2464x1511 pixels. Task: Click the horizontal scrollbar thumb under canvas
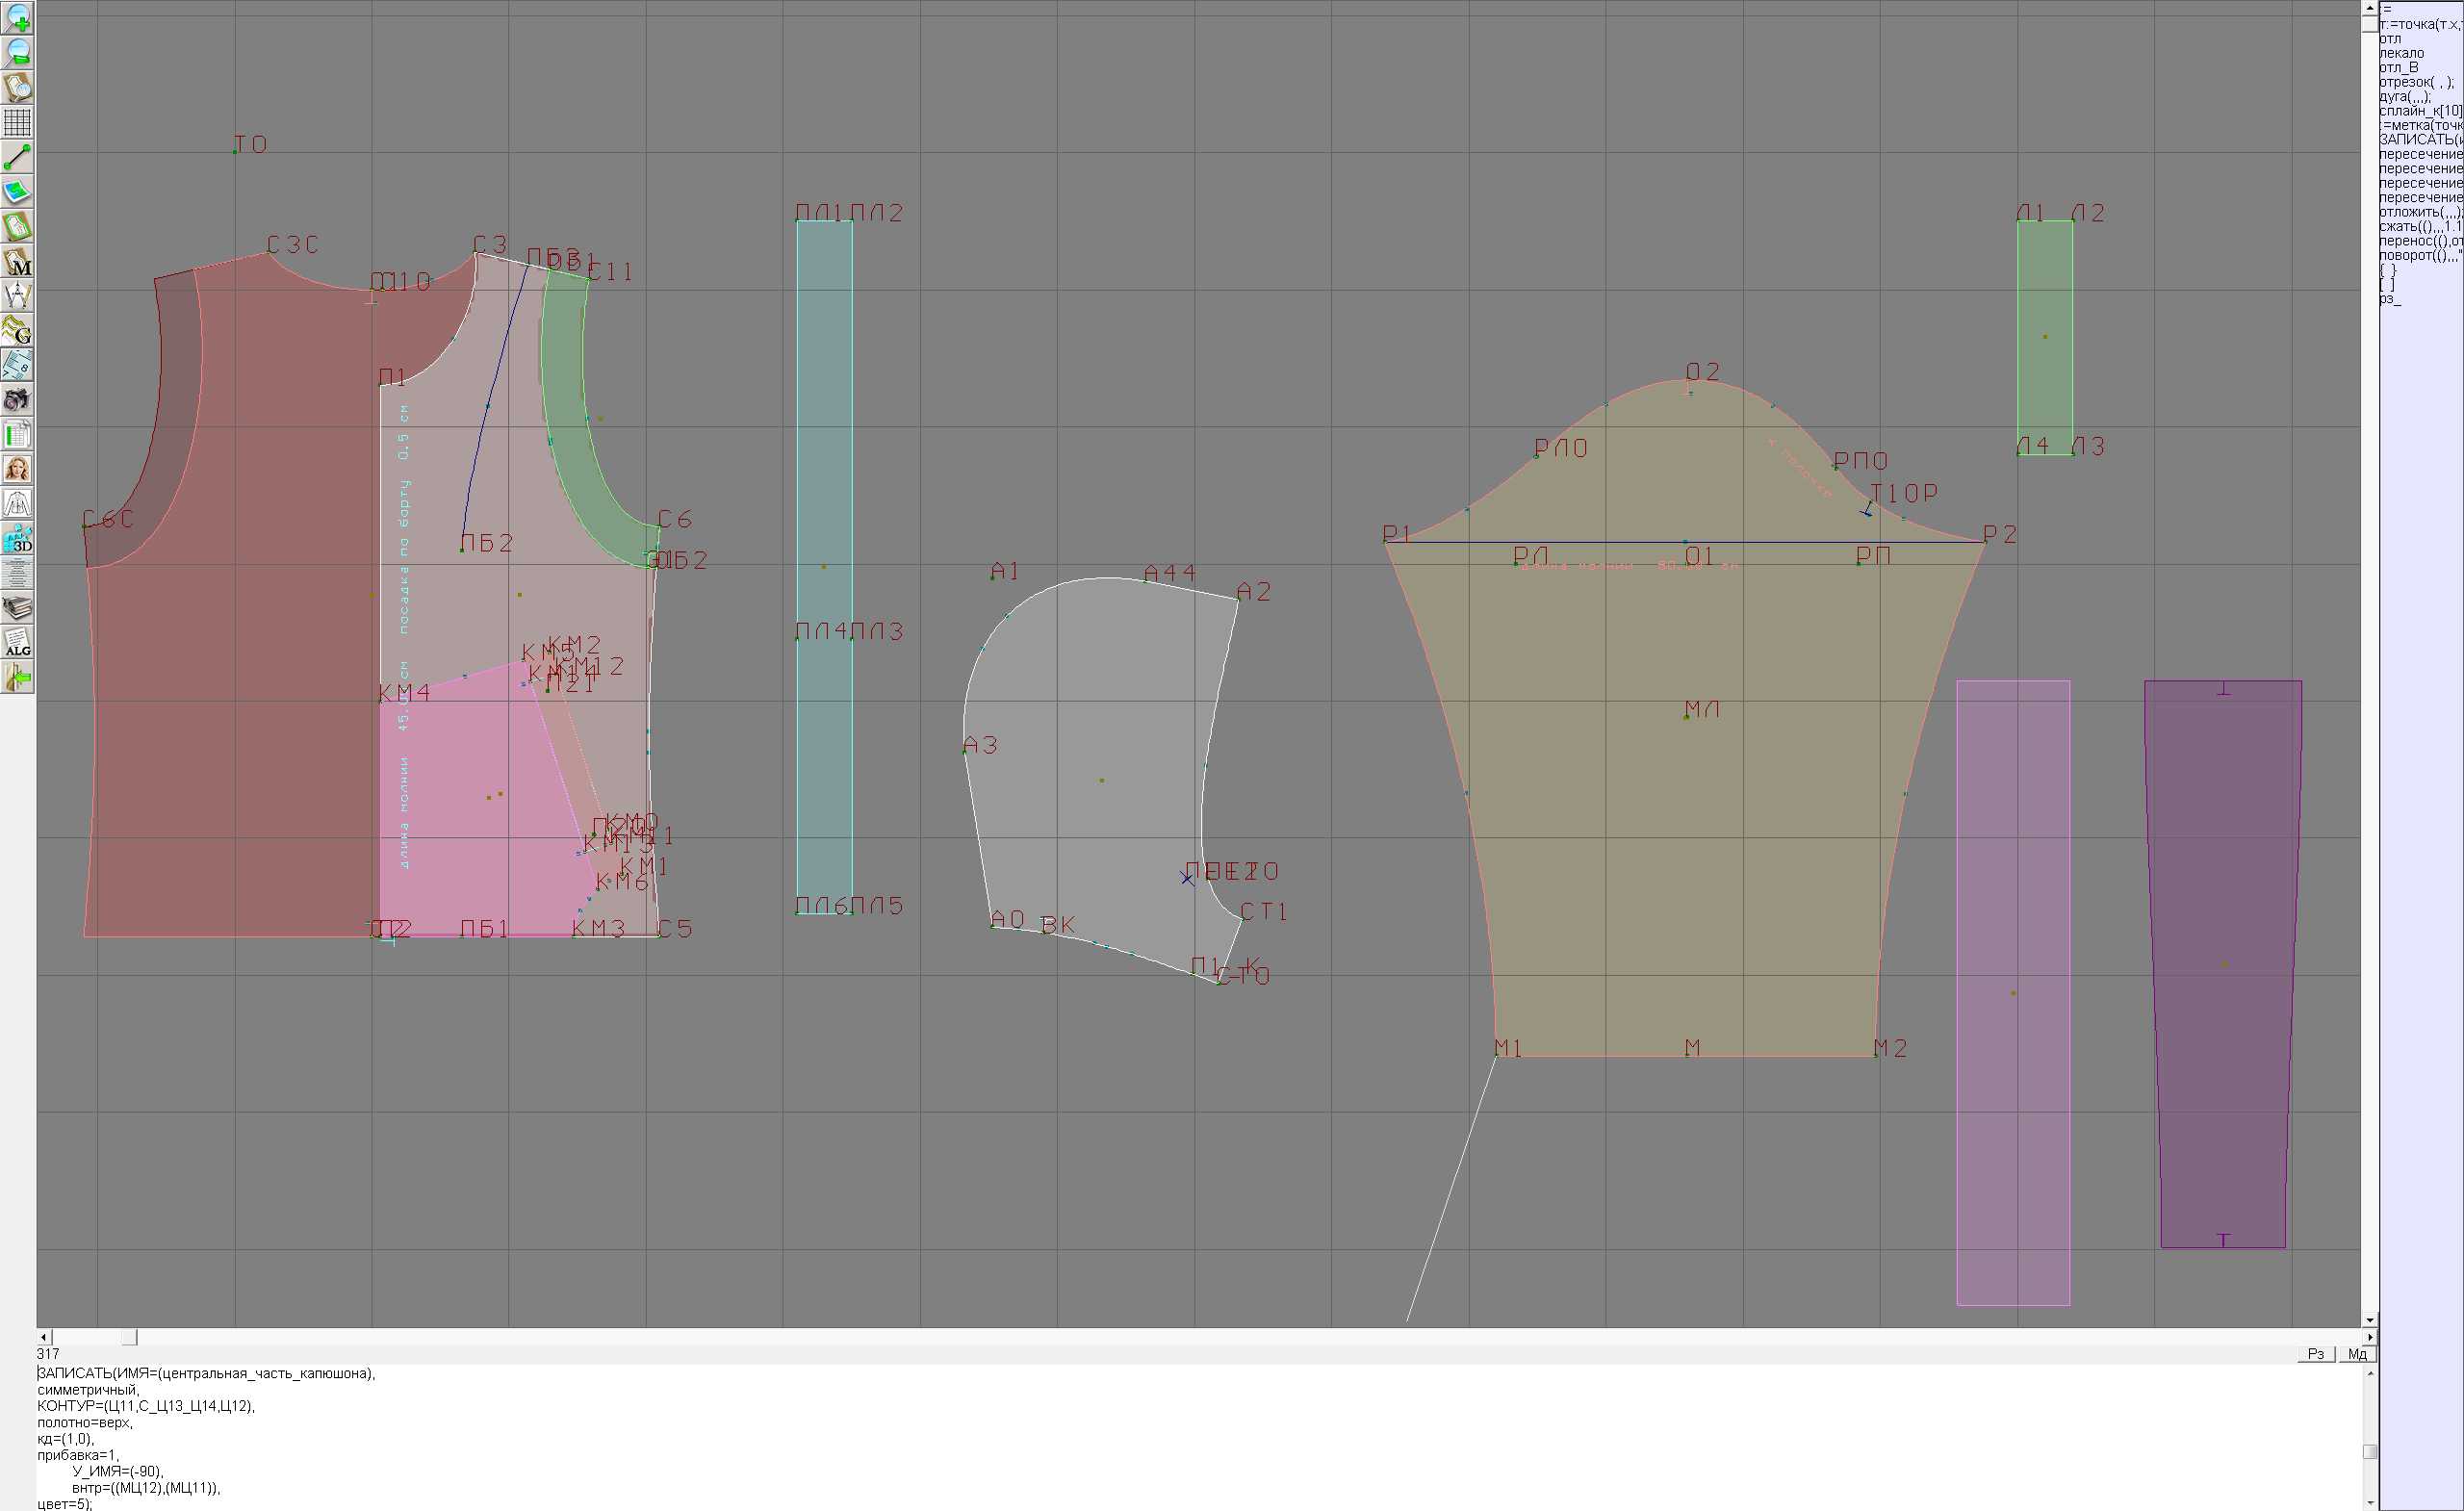pos(129,1337)
